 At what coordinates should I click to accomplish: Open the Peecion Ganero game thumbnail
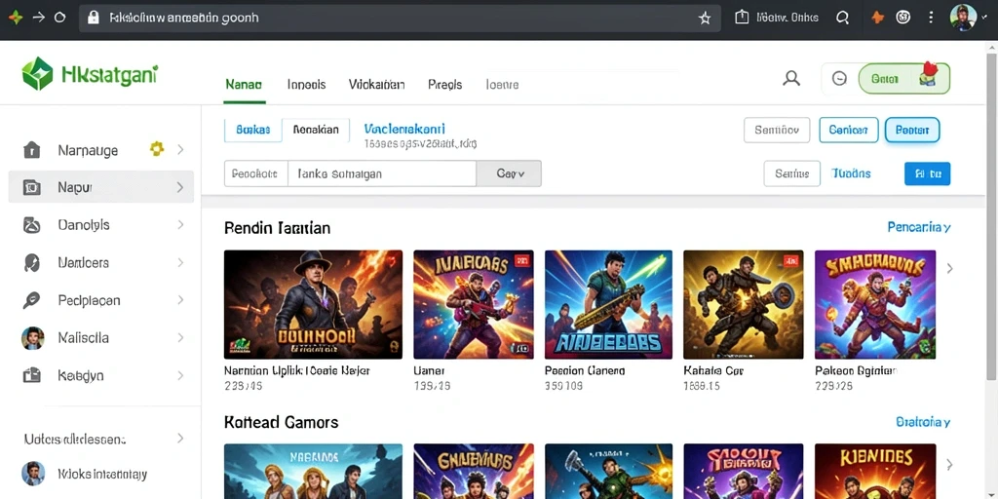[608, 304]
